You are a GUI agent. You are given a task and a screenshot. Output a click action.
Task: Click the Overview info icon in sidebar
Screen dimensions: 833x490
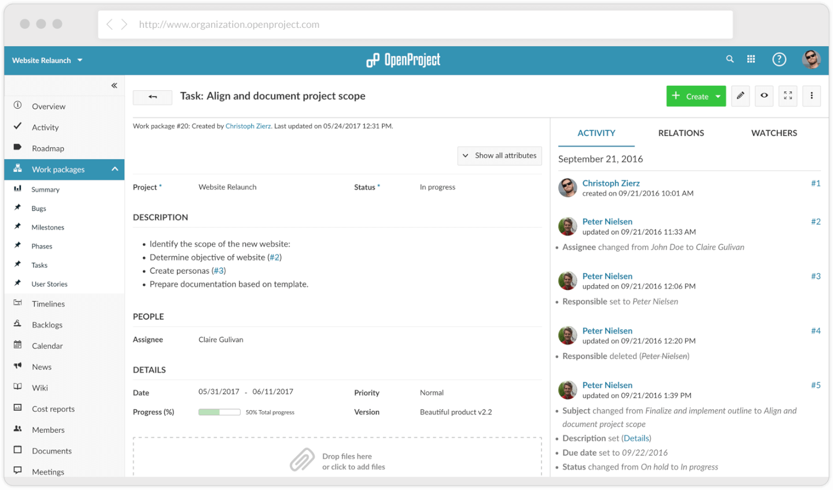[18, 105]
